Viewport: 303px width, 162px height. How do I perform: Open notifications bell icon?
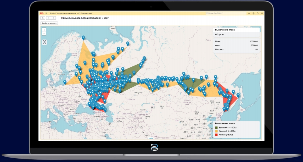coord(249,14)
